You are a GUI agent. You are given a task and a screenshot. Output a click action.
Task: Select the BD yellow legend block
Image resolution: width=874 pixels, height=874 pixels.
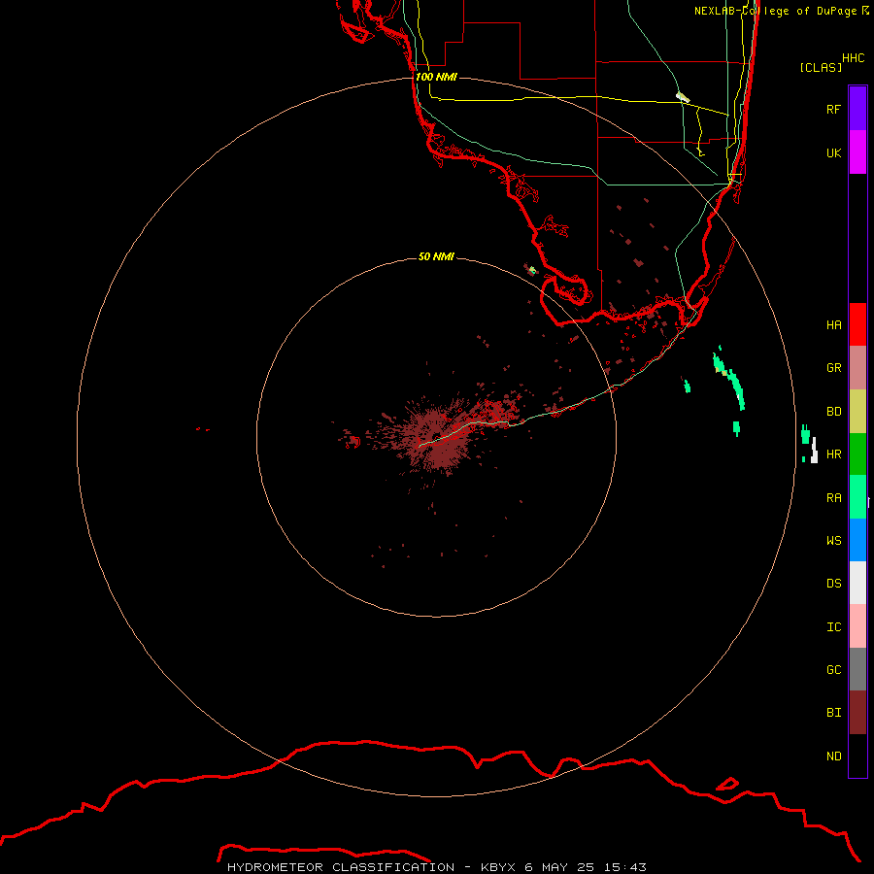pyautogui.click(x=857, y=412)
